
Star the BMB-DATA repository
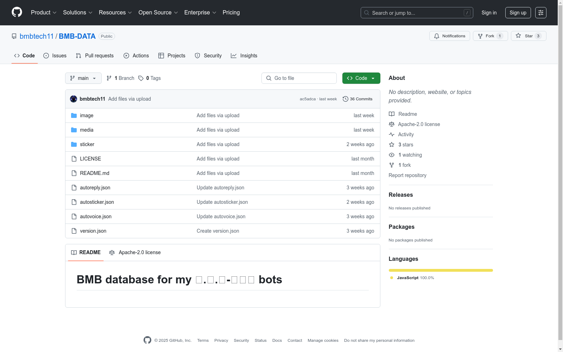point(529,36)
